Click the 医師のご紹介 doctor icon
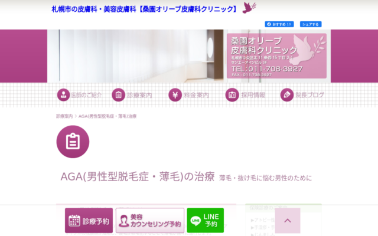This screenshot has width=378, height=236. coord(63,95)
